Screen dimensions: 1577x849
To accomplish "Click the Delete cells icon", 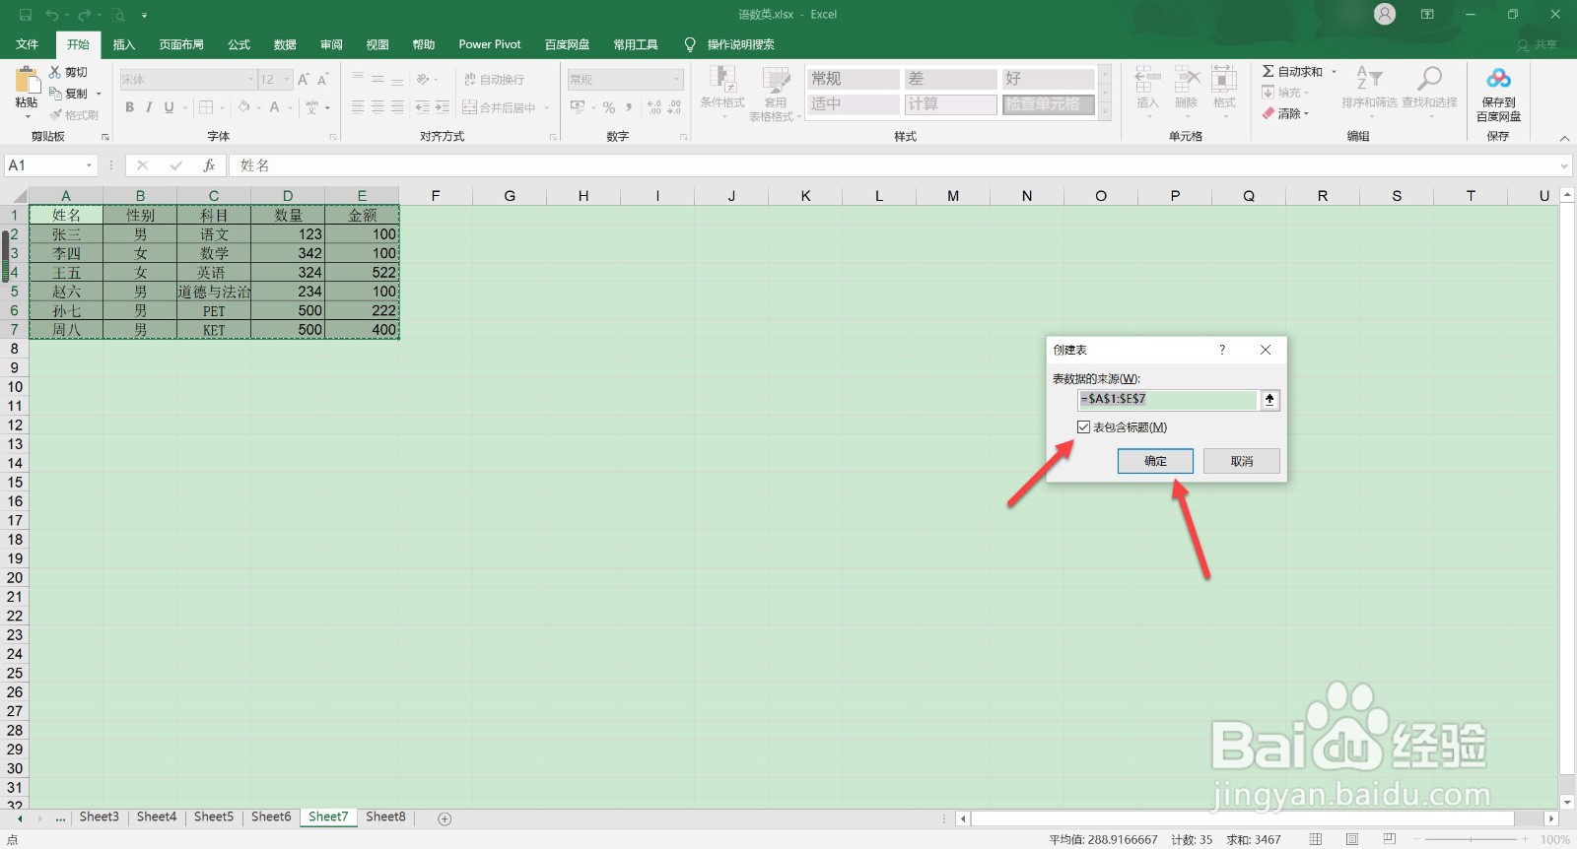I will [x=1187, y=80].
